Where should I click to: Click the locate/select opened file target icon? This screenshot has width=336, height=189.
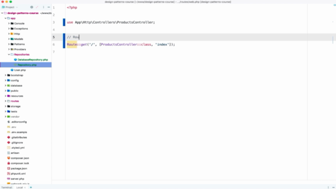click(x=31, y=7)
